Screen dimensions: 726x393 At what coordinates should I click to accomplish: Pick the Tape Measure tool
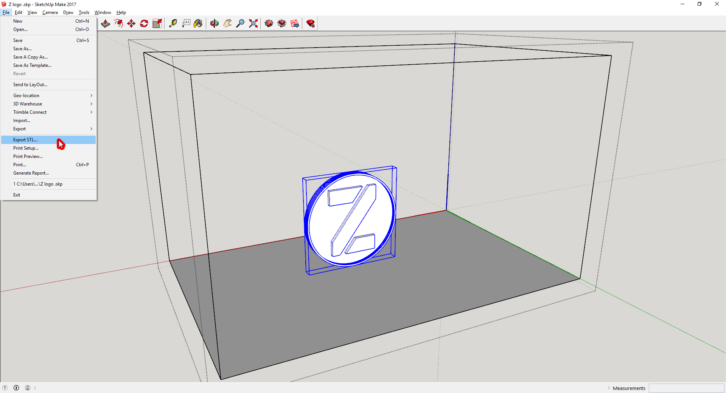173,24
